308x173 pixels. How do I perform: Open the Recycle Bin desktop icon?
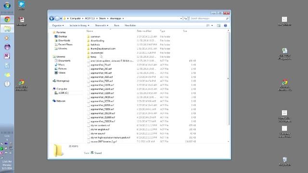[284, 161]
